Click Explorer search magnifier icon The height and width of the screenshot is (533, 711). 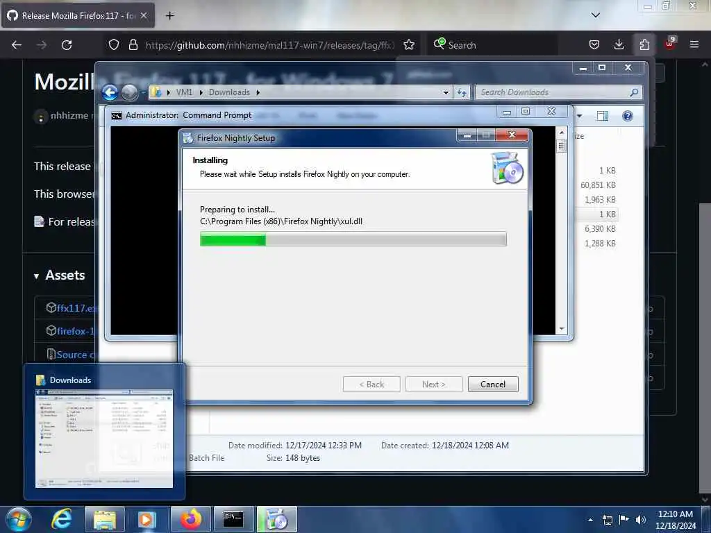pyautogui.click(x=634, y=92)
